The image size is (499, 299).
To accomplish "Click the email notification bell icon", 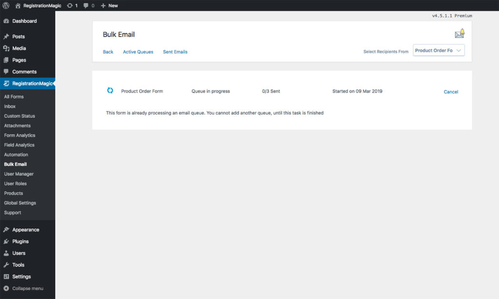I will (460, 34).
